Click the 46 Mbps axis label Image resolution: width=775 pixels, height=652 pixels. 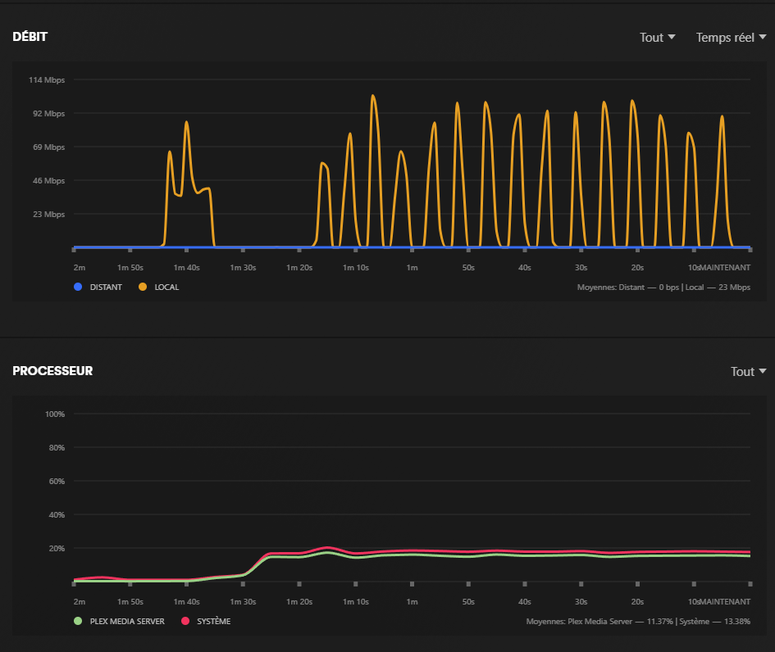(49, 181)
